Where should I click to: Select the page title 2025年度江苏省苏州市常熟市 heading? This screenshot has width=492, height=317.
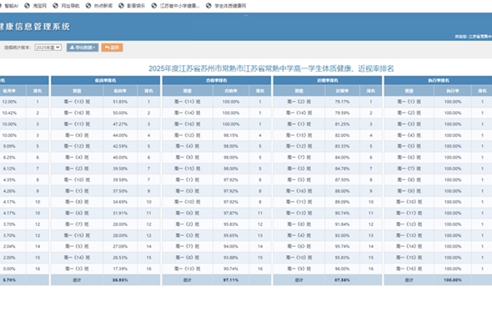pos(271,68)
